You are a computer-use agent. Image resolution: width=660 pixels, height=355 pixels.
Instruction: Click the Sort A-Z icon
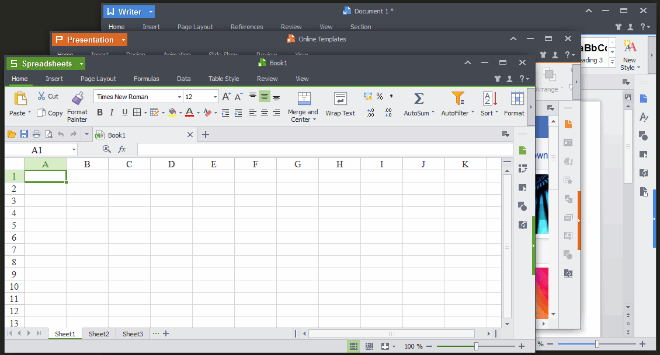[x=490, y=99]
